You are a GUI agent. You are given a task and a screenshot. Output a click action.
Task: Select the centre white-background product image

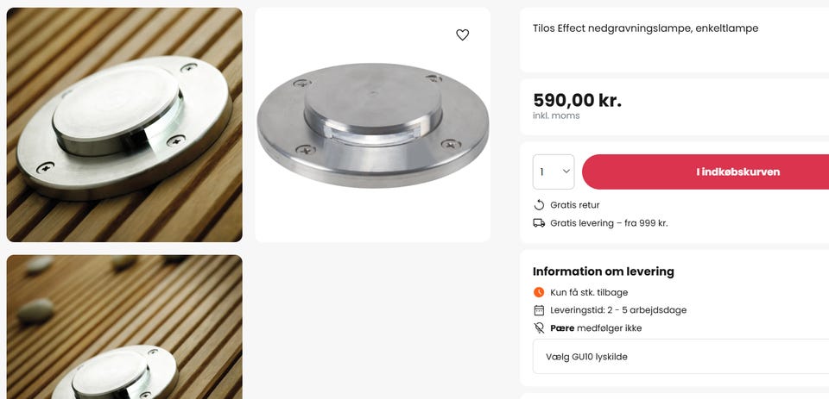click(x=372, y=125)
